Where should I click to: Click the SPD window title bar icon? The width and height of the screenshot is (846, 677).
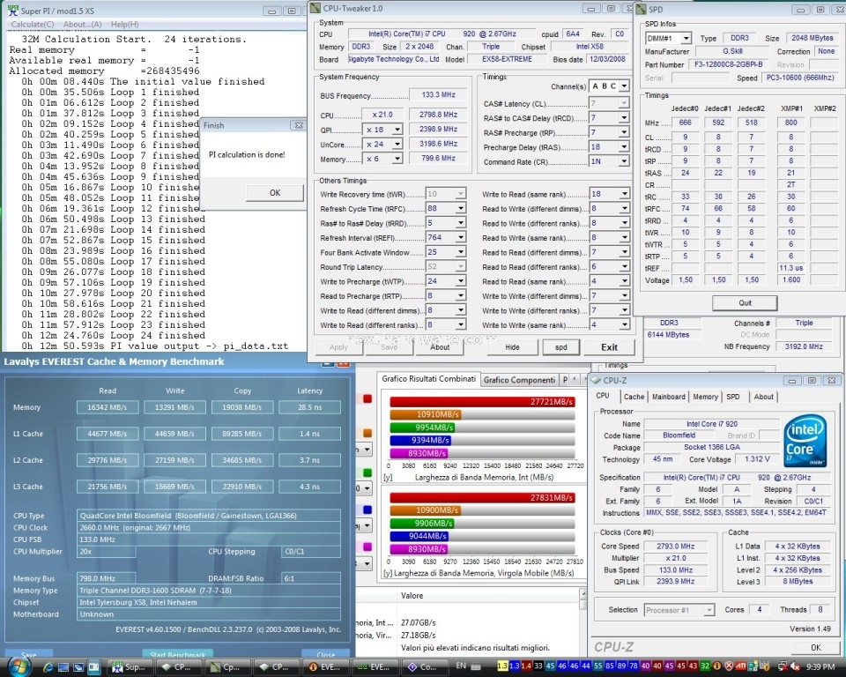[x=641, y=9]
